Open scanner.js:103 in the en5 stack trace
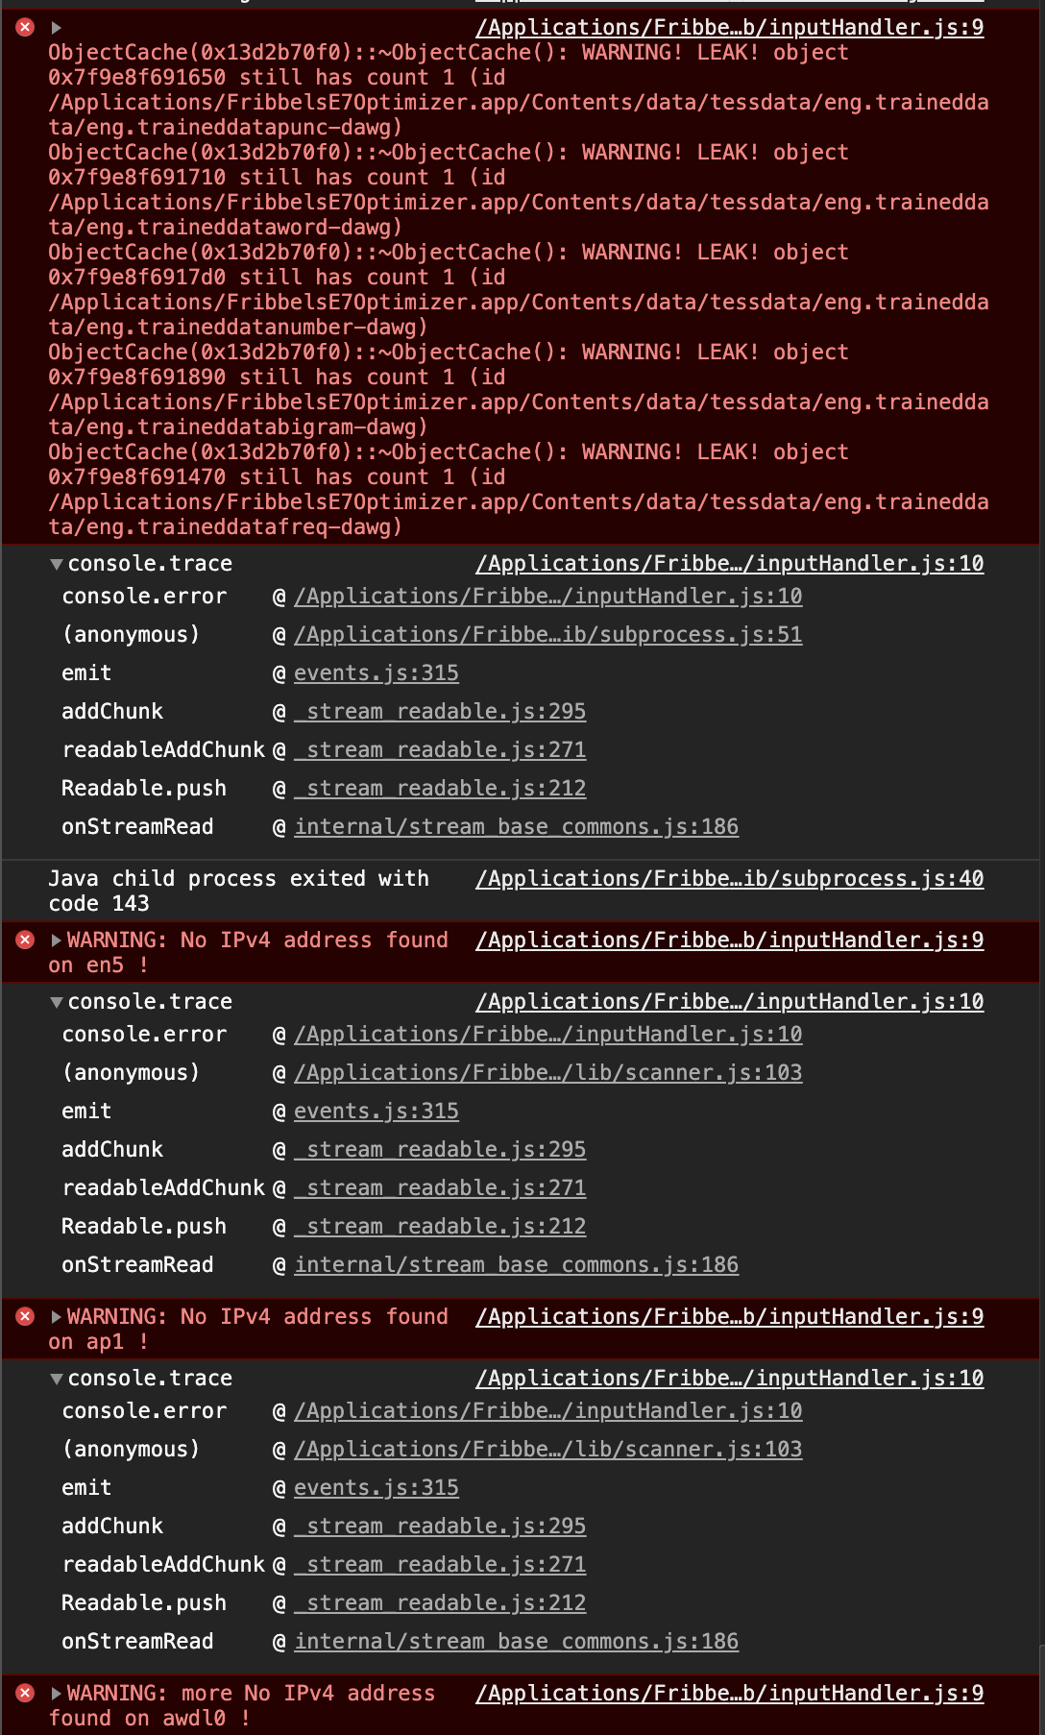Viewport: 1045px width, 1735px height. pos(547,1072)
